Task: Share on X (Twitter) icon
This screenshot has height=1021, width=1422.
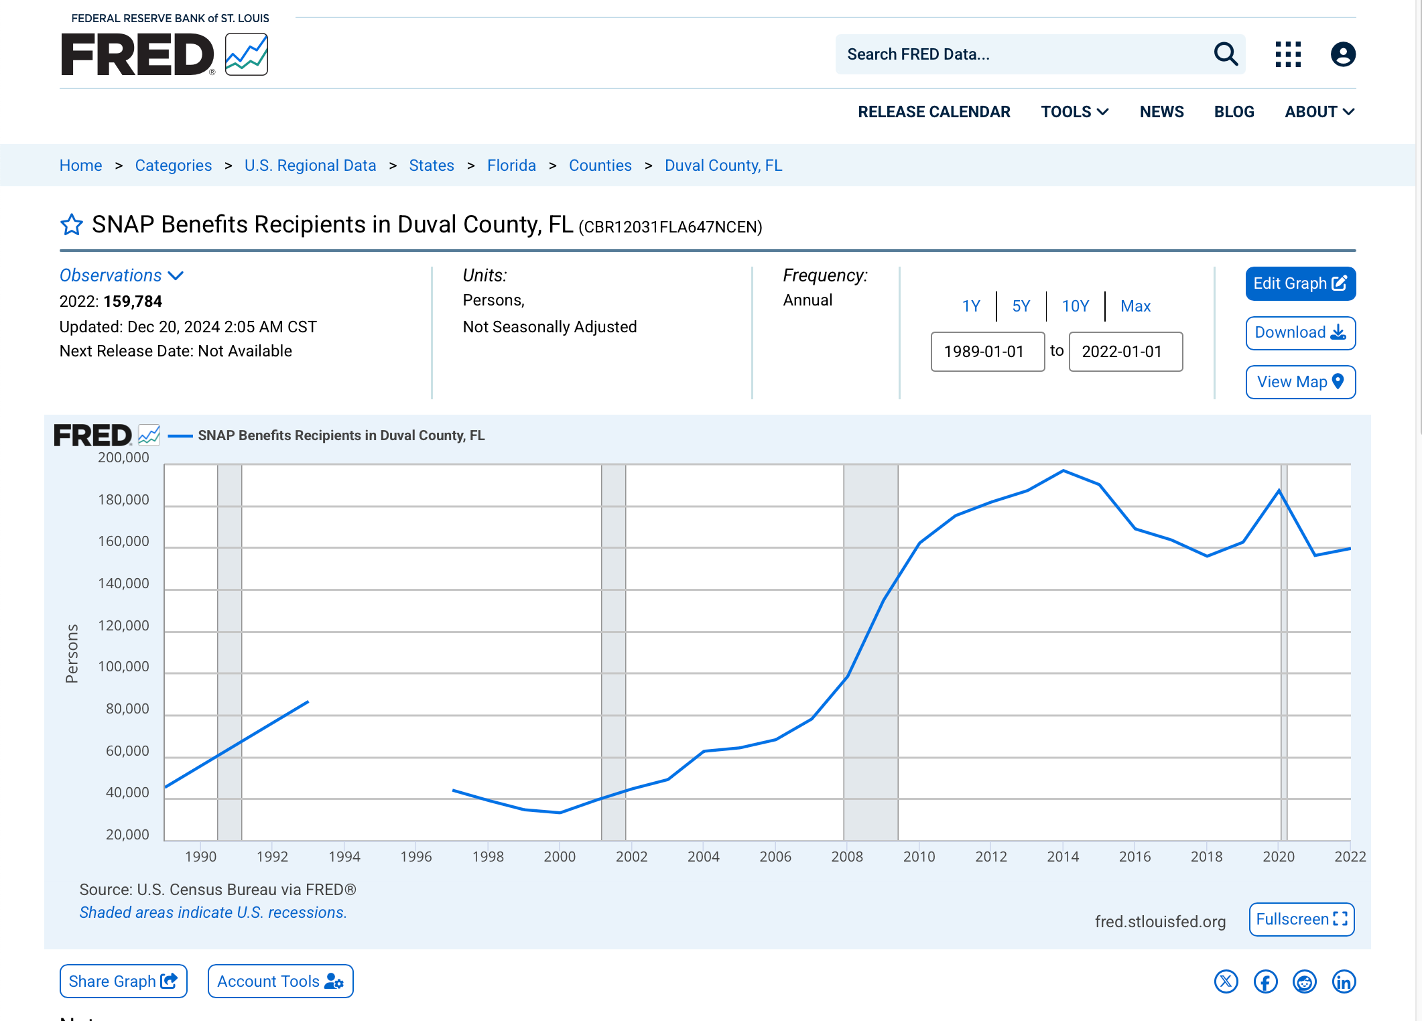Action: pos(1226,981)
